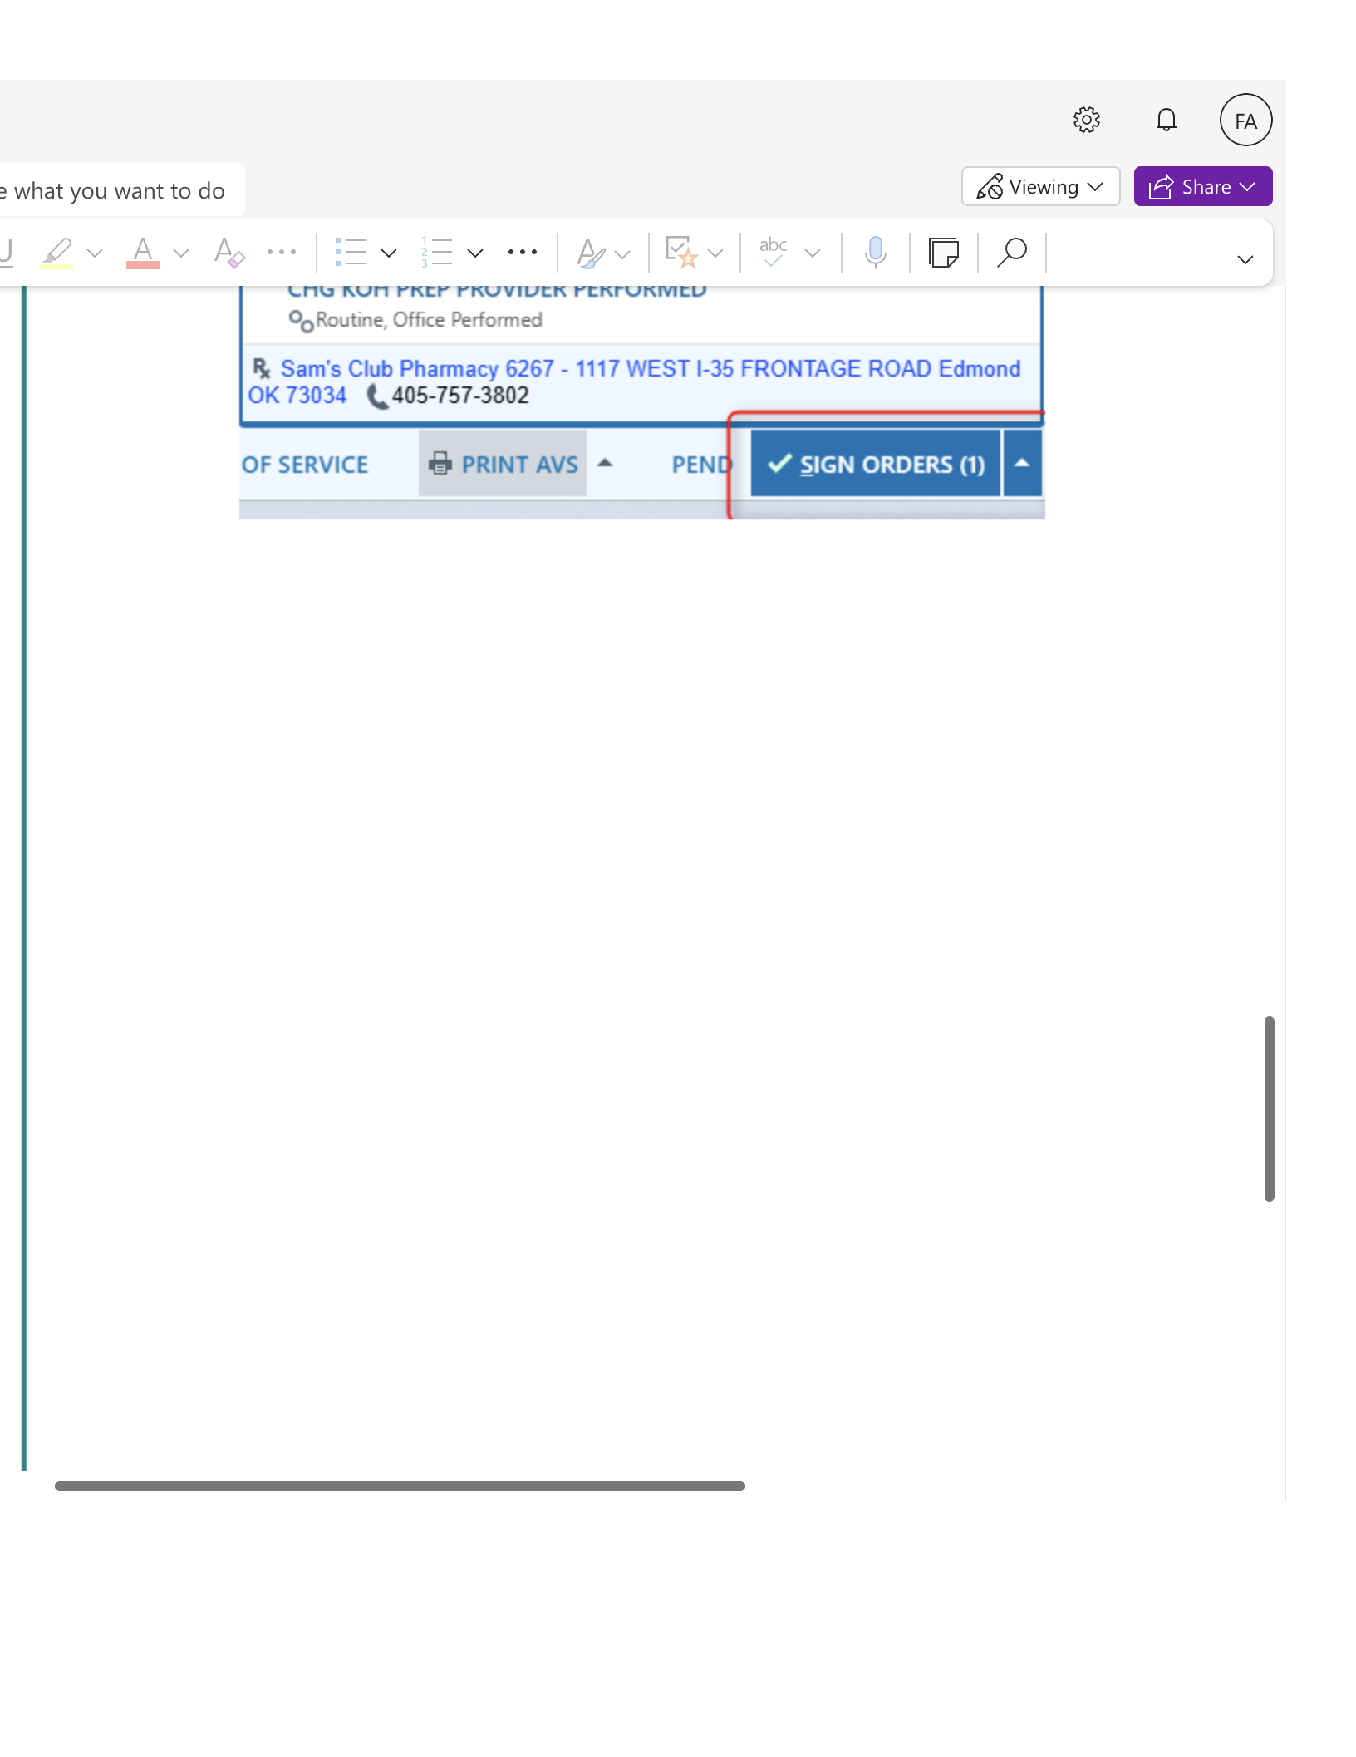Activate the Dictate microphone icon
This screenshot has width=1356, height=1757.
[875, 252]
